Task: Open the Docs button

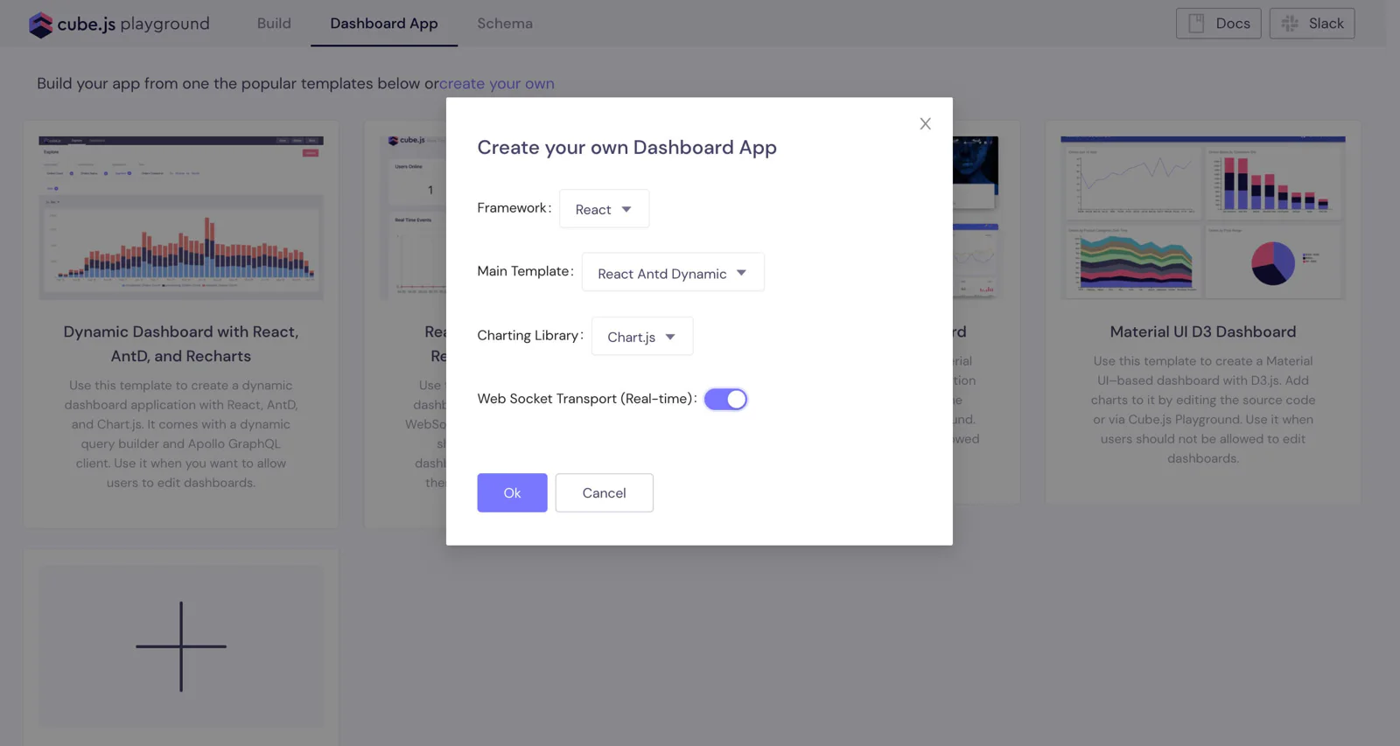Action: (x=1218, y=24)
